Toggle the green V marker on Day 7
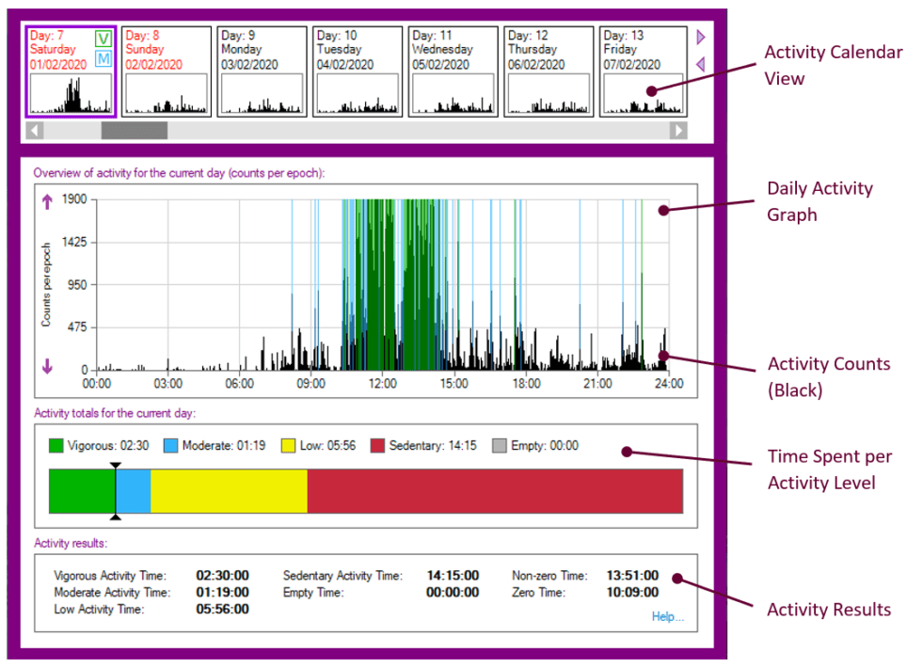The width and height of the screenshot is (922, 668). (x=102, y=39)
